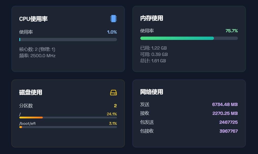Click the 6734.48 MB sent value

pos(225,104)
